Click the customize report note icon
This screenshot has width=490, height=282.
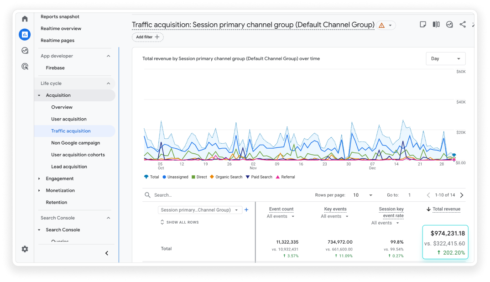423,25
